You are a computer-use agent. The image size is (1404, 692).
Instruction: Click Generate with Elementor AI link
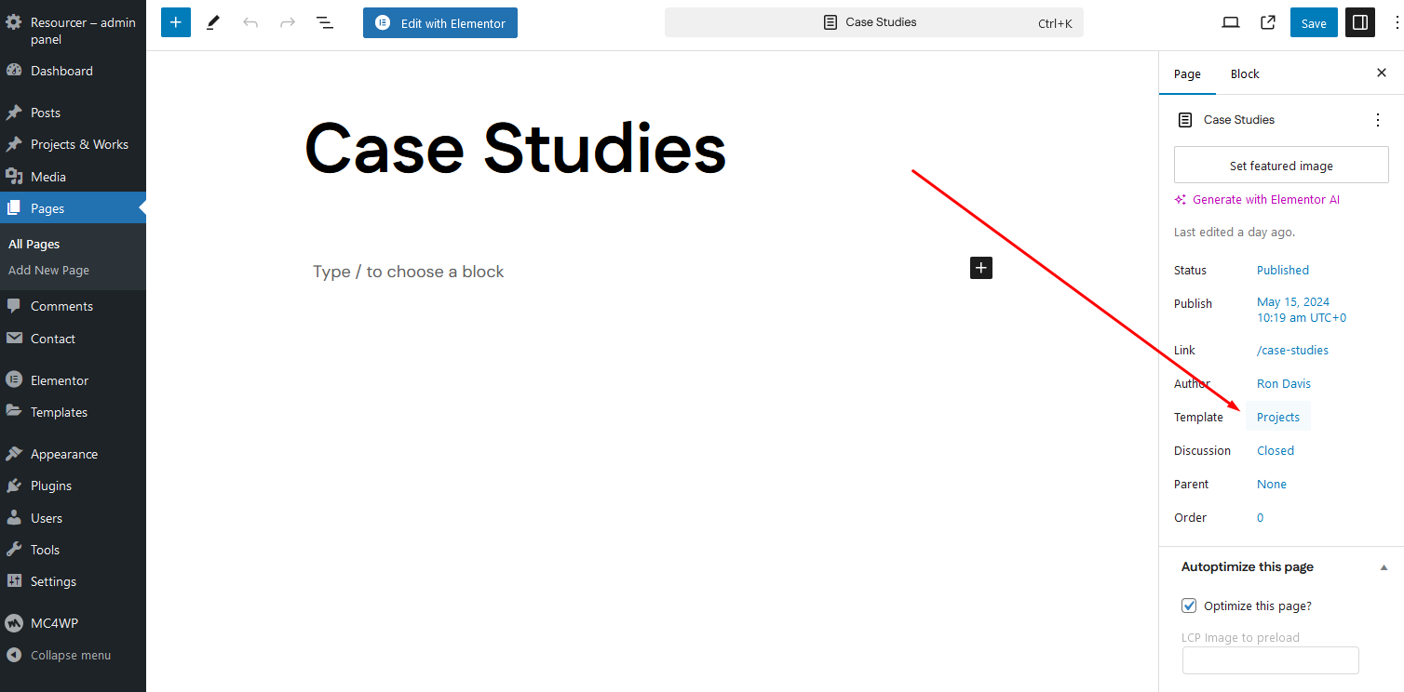1257,199
